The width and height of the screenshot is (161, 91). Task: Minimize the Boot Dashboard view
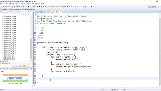coord(28,63)
